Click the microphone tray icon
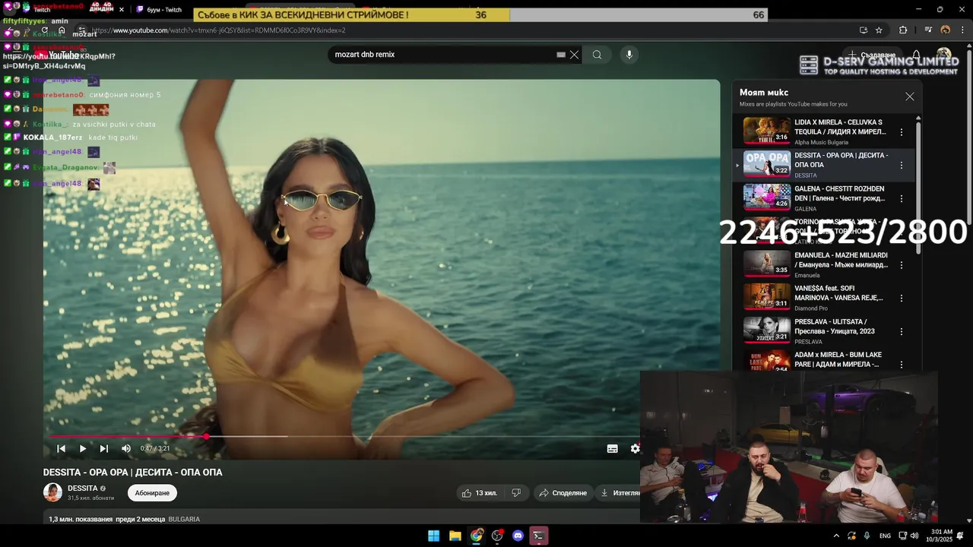Viewport: 973px width, 547px height. click(x=867, y=536)
